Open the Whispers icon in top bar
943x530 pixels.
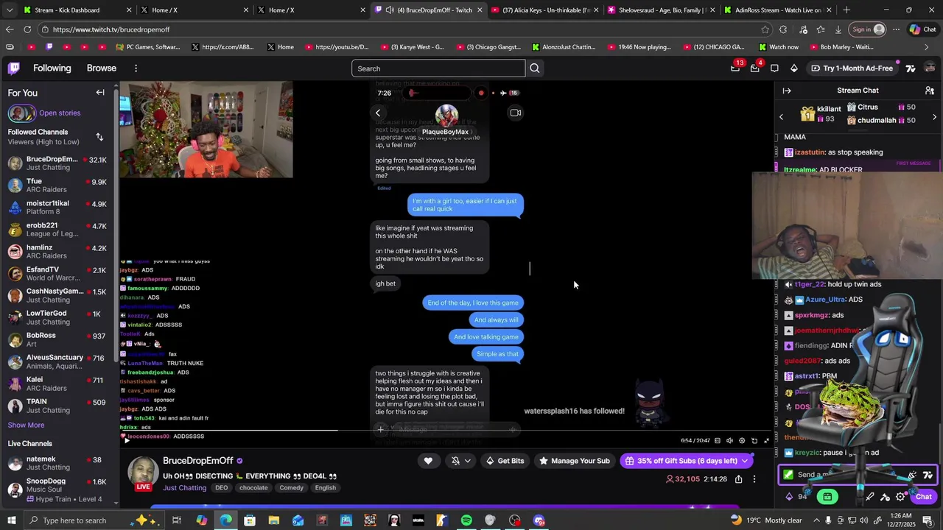[x=774, y=68]
